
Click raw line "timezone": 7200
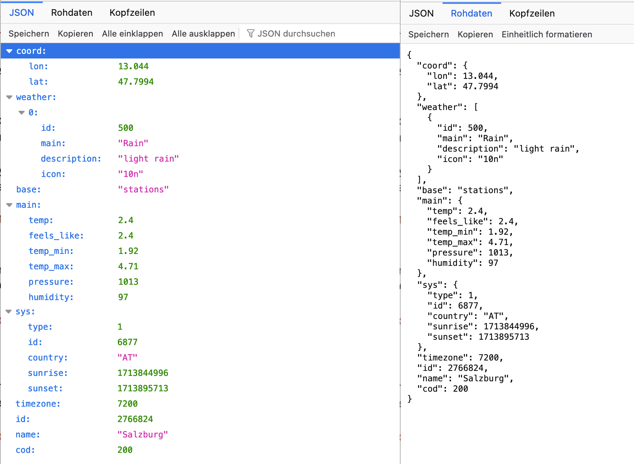coord(460,358)
